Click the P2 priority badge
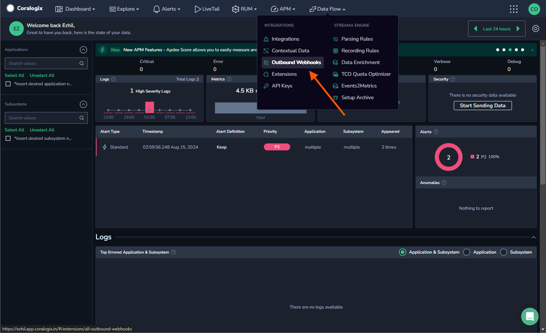Screen dimensions: 546x333 tap(277, 147)
